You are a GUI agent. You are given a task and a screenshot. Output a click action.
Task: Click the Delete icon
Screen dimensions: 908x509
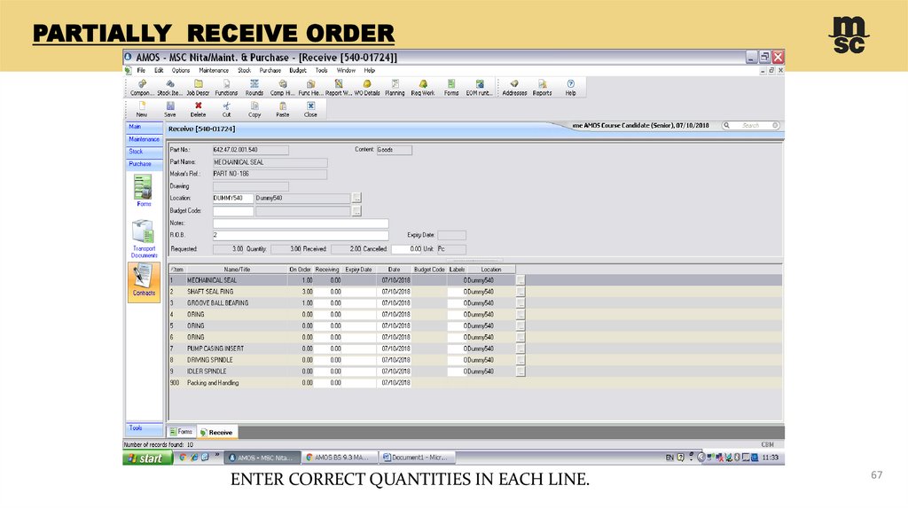pos(198,109)
